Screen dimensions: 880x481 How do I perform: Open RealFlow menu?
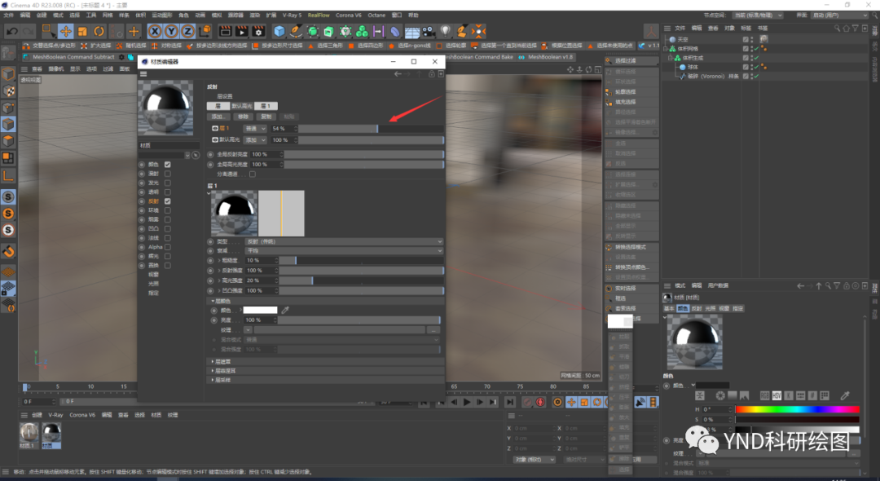click(x=319, y=15)
